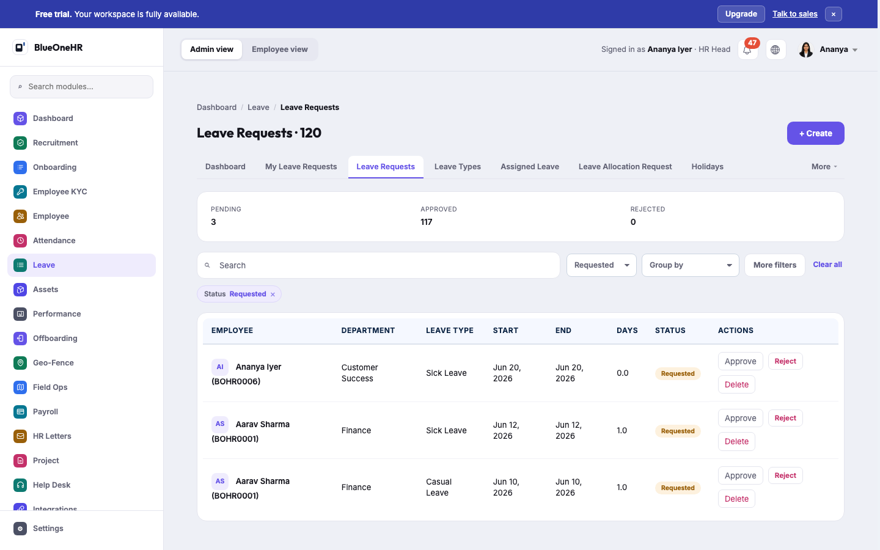Focus the Search modules field
Image resolution: width=880 pixels, height=550 pixels.
[x=81, y=87]
